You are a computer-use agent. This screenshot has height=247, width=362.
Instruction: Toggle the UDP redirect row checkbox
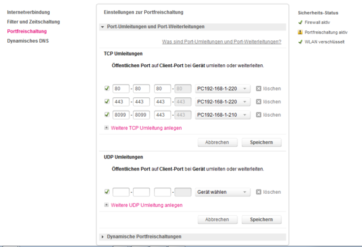(107, 191)
